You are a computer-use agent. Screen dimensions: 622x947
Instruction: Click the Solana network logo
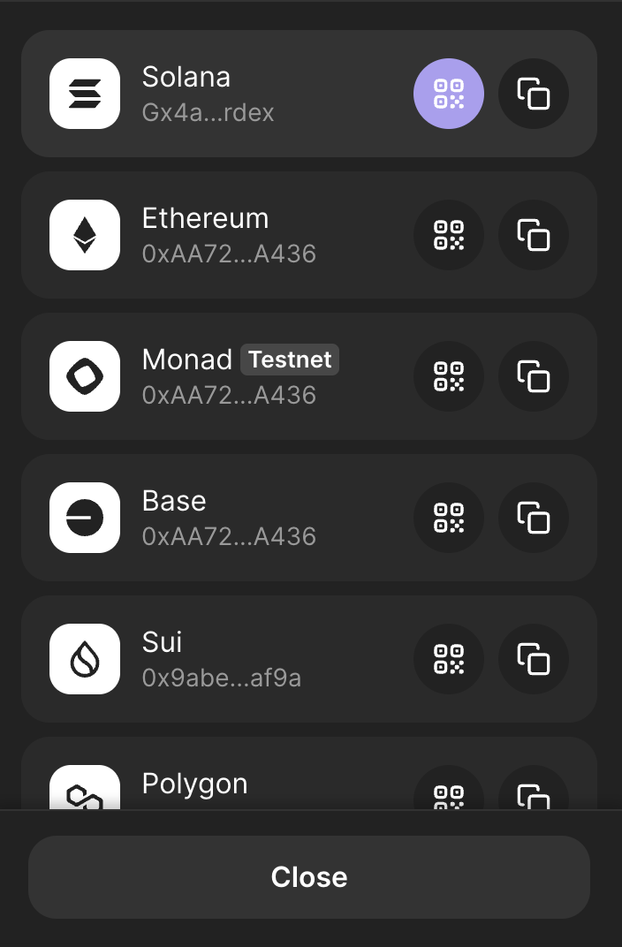click(85, 94)
